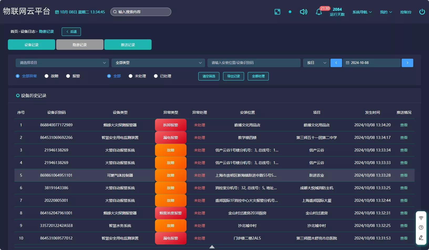The height and width of the screenshot is (250, 429).
Task: Select 报警 radio filter
Action: pyautogui.click(x=73, y=76)
